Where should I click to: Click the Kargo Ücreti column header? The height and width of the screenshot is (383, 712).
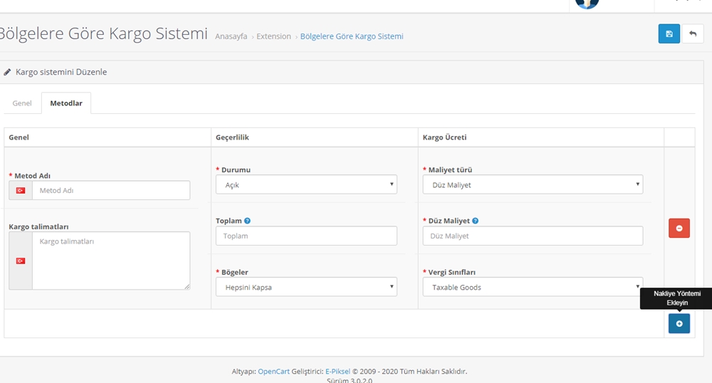444,137
